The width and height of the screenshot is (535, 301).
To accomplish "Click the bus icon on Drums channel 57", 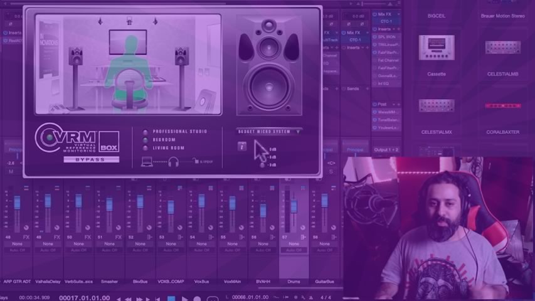I will (x=303, y=237).
